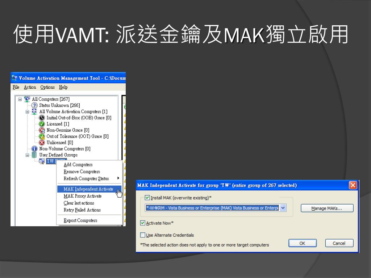Select Licensed [1] tree item
The width and height of the screenshot is (371, 278).
click(58, 124)
